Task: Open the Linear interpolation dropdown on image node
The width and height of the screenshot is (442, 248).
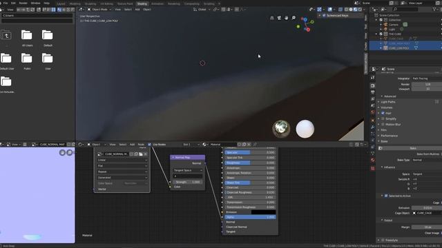Action: 122,160
